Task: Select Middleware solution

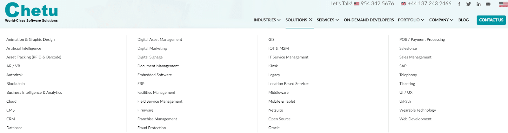Action: pyautogui.click(x=278, y=93)
